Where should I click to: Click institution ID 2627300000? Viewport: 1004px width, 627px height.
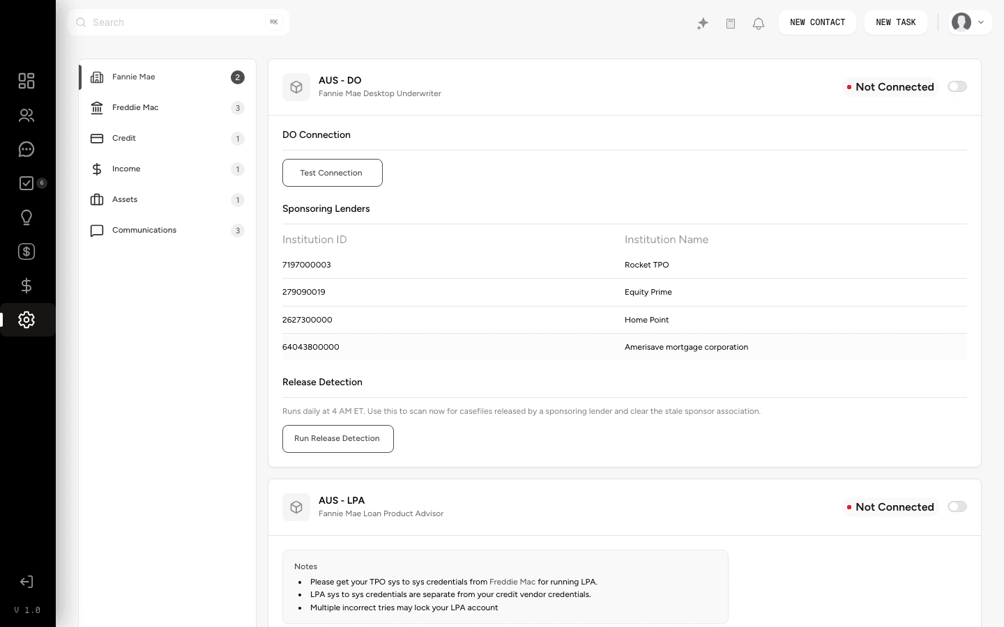tap(307, 320)
